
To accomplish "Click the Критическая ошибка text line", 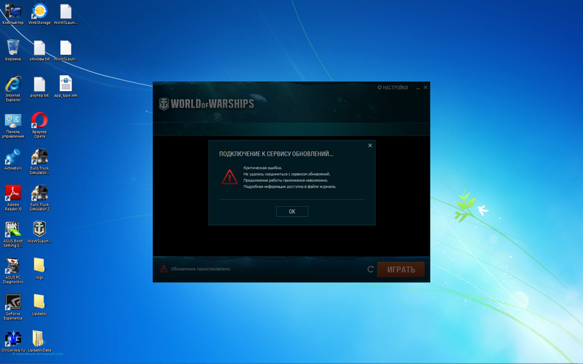I will 262,167.
